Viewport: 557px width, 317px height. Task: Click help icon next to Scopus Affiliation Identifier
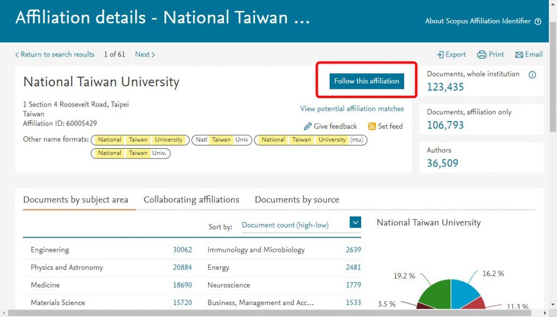pos(538,21)
